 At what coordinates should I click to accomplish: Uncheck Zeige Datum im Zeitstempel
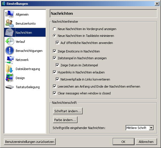click(x=57, y=65)
